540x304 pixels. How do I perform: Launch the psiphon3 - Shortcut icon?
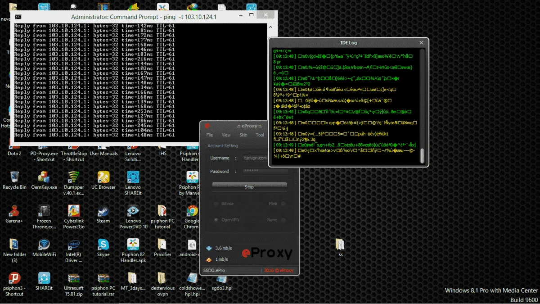coord(14,284)
